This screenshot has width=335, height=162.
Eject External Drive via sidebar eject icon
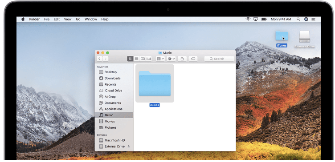(129, 146)
